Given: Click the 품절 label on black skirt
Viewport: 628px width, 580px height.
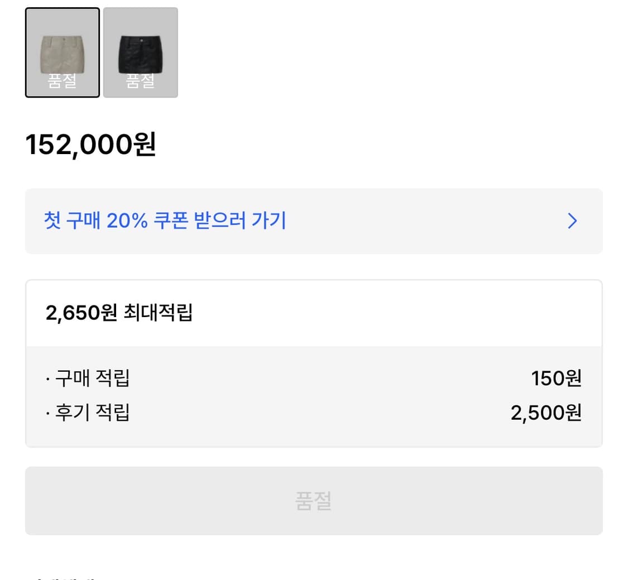Looking at the screenshot, I should point(140,82).
